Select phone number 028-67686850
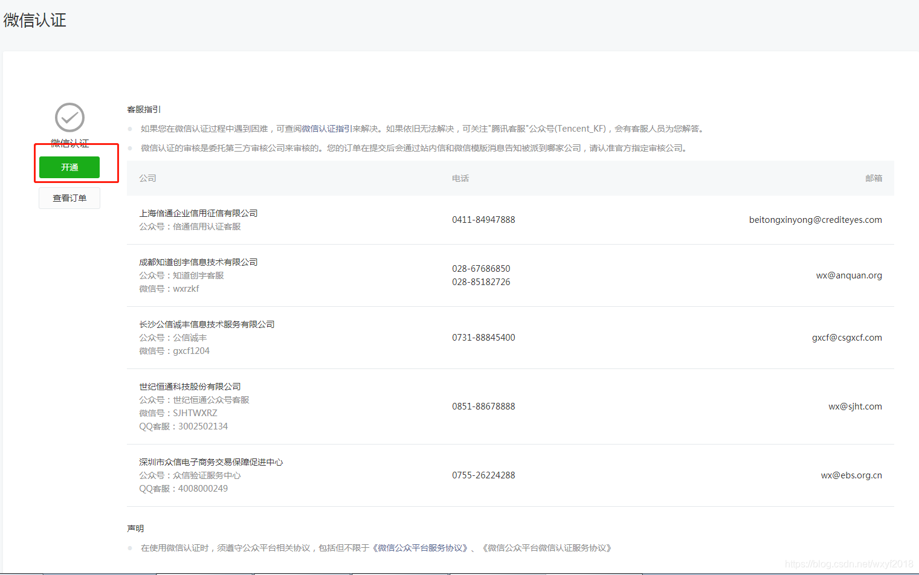Screen dimensions: 919x575 click(x=481, y=269)
